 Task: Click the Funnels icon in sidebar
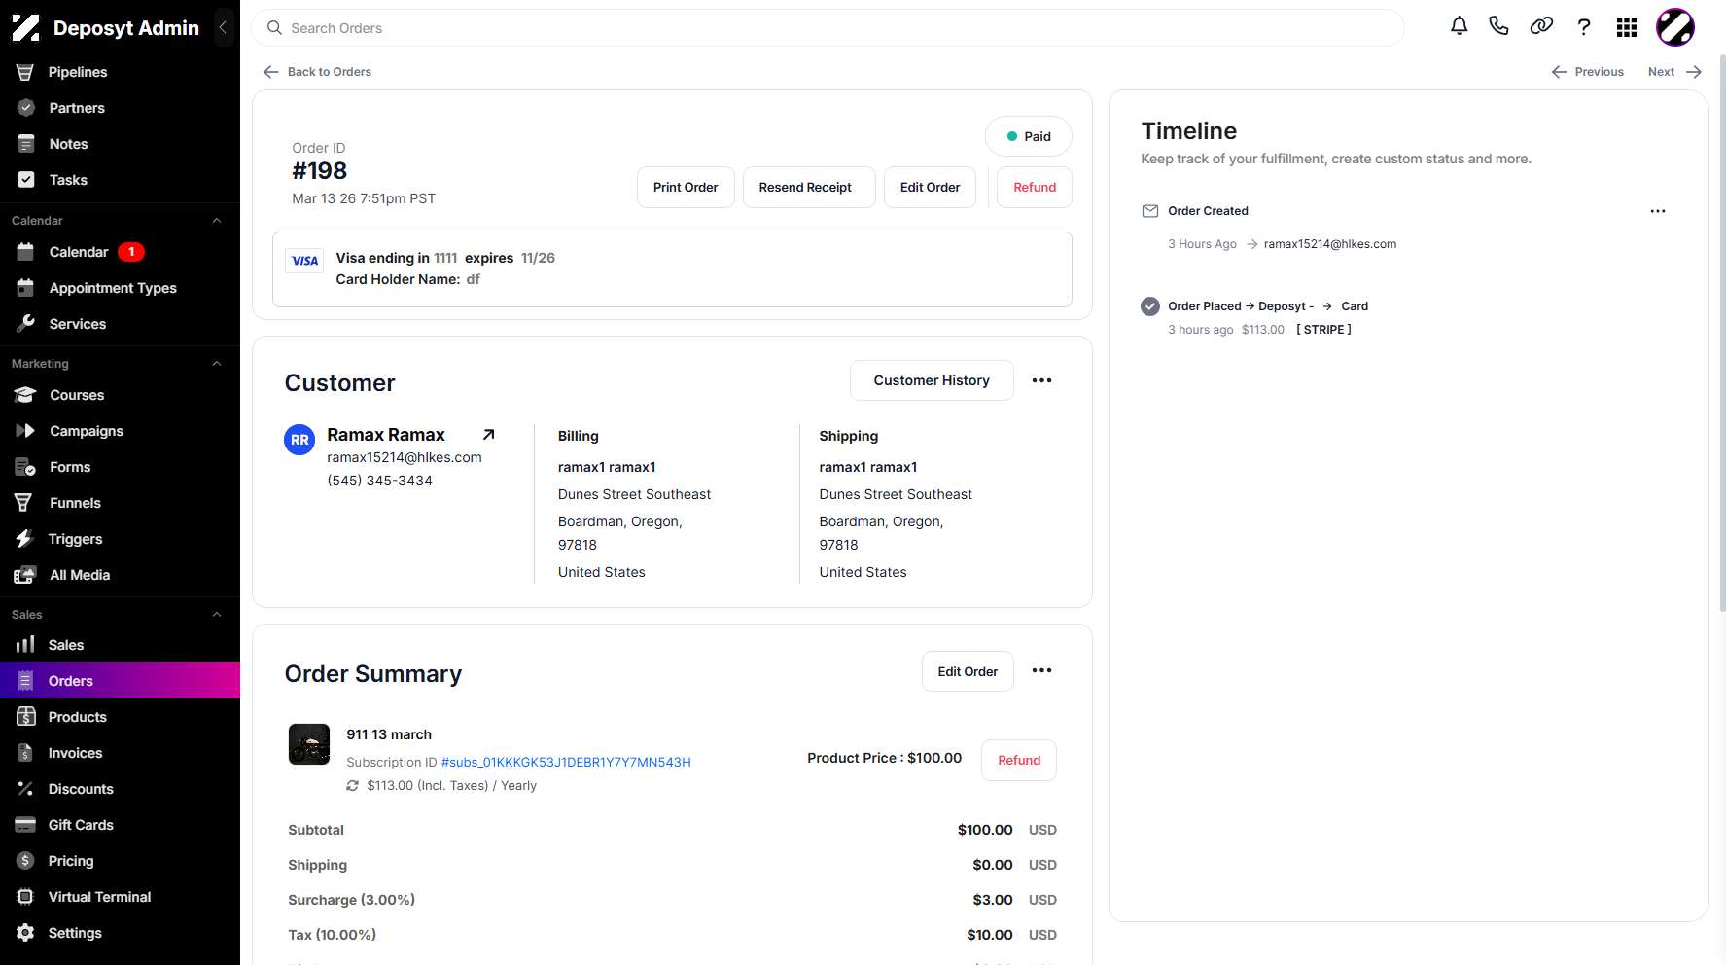(25, 503)
